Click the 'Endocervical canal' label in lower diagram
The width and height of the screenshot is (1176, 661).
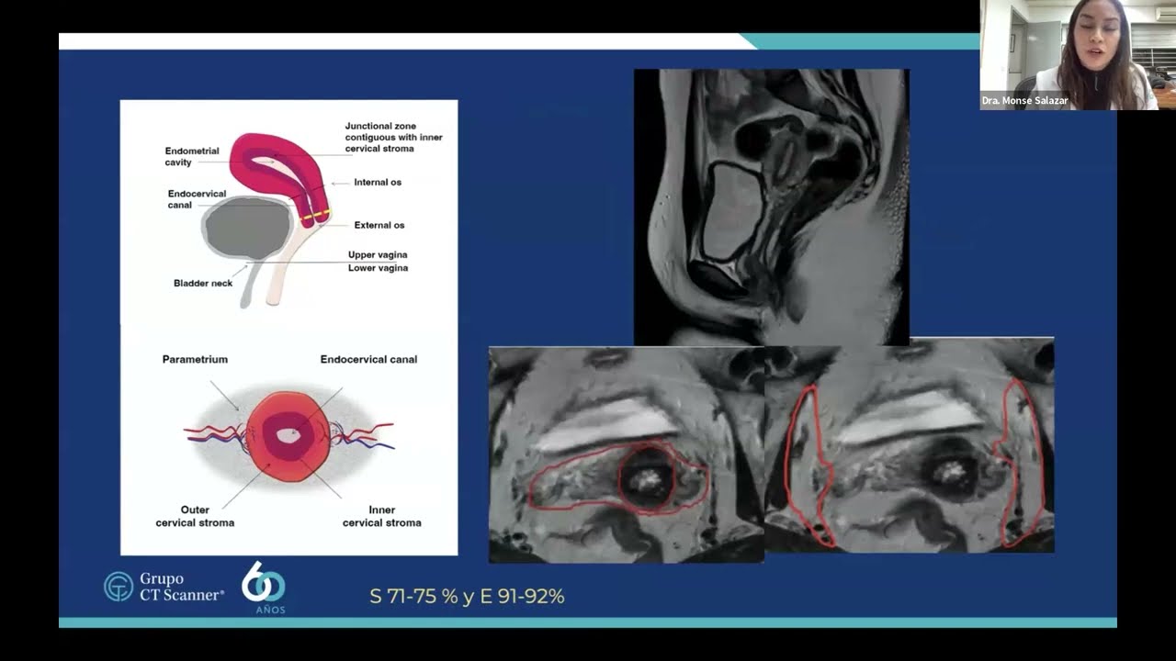pyautogui.click(x=368, y=359)
